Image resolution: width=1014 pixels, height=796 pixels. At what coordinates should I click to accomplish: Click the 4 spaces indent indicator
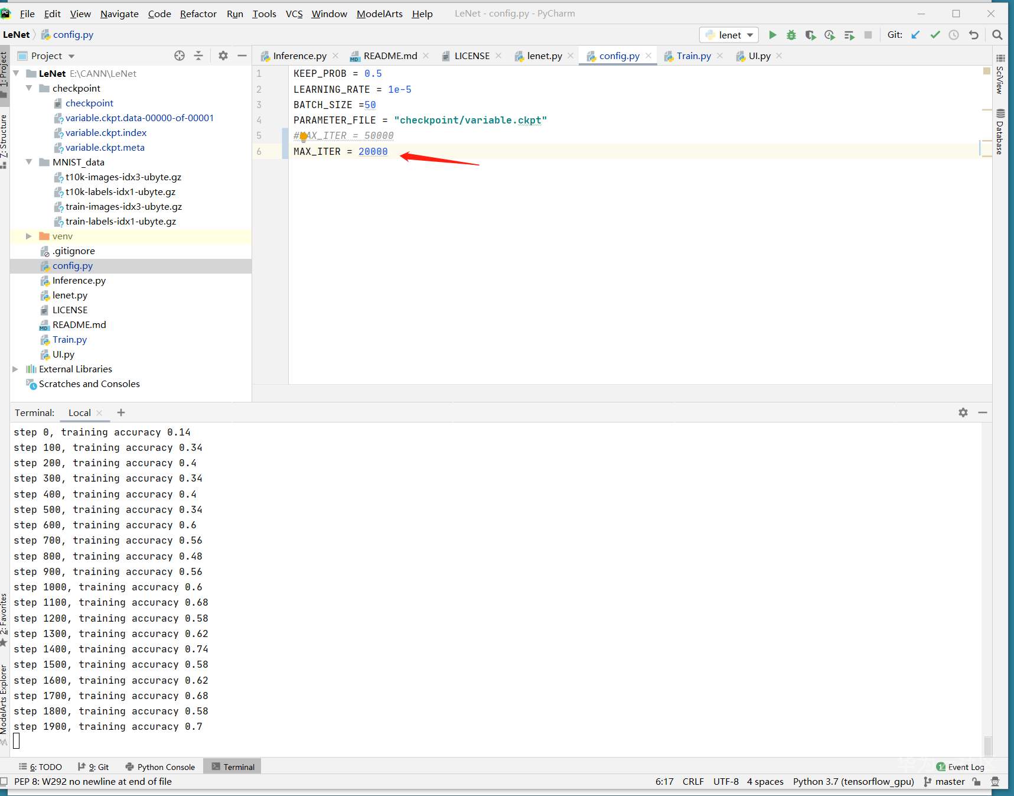tap(765, 781)
